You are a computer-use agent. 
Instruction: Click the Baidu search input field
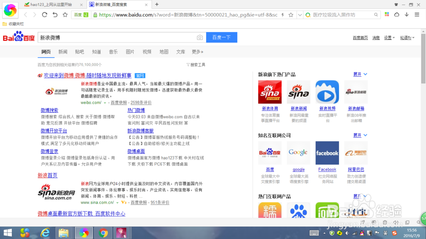tap(117, 37)
